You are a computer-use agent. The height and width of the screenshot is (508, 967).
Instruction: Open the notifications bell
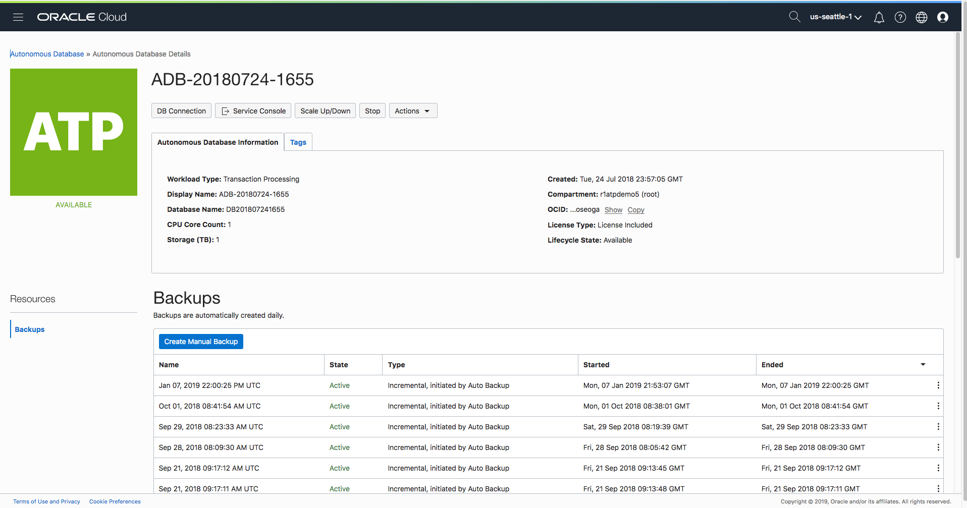pos(879,17)
